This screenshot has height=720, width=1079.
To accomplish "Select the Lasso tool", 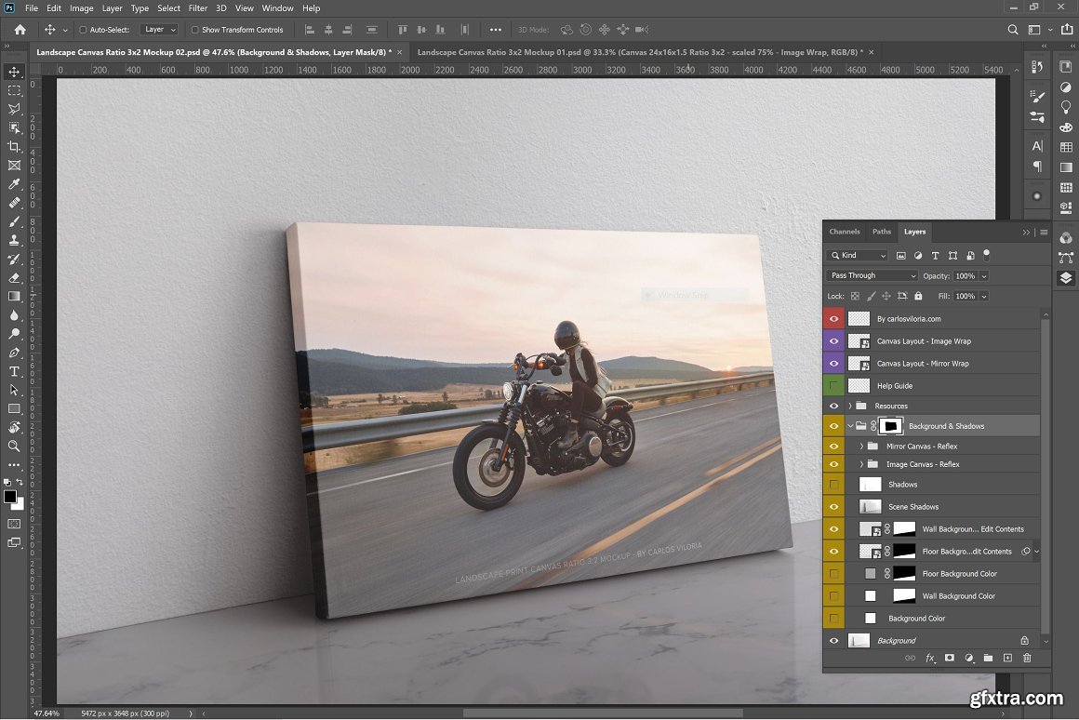I will [14, 109].
